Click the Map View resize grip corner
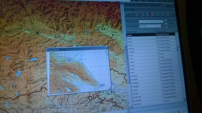 pos(110,89)
